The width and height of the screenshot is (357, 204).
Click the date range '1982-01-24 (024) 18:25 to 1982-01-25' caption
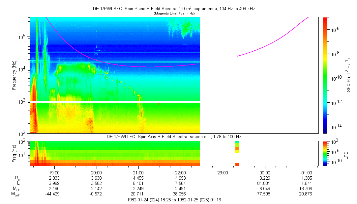tap(174, 200)
